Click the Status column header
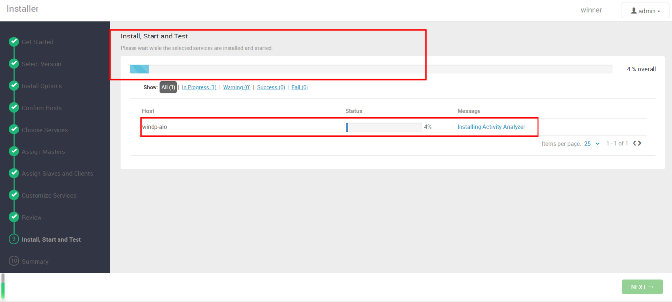Viewport: 672px width, 302px height. pyautogui.click(x=354, y=111)
